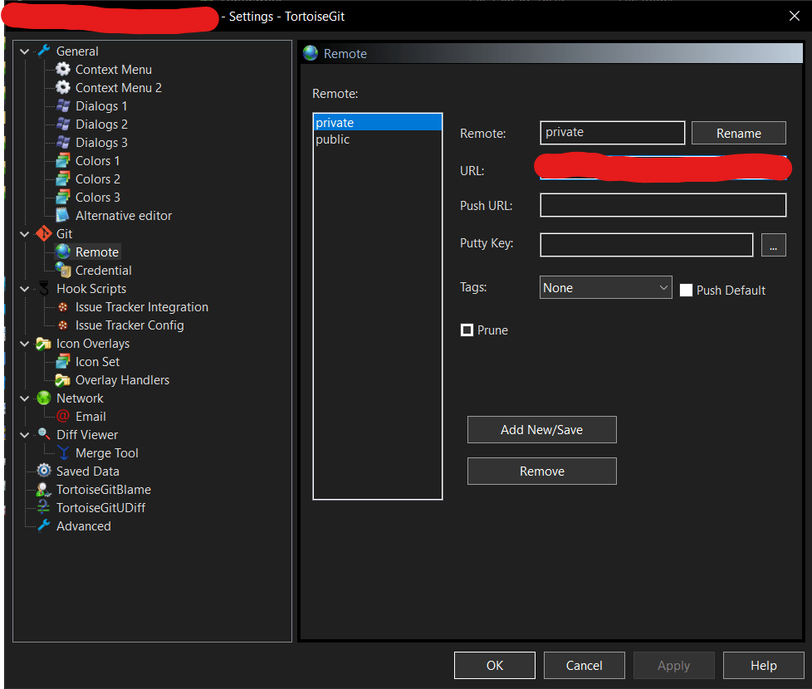Collapse the Diff Viewer tree section
Screen dimensions: 812x689
[x=24, y=435]
